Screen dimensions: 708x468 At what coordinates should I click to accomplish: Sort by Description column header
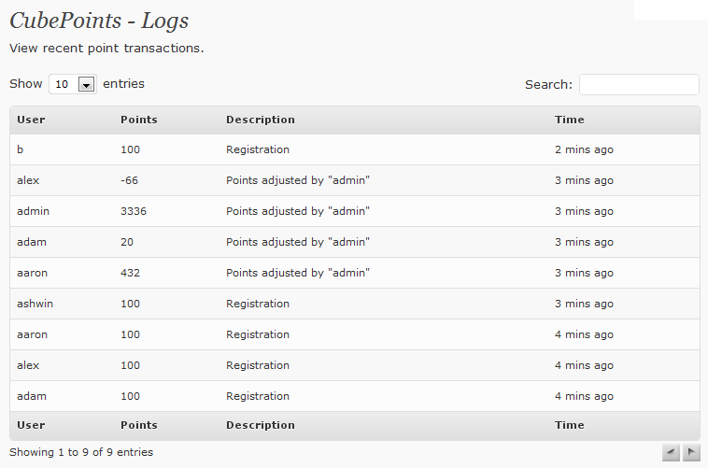(260, 120)
